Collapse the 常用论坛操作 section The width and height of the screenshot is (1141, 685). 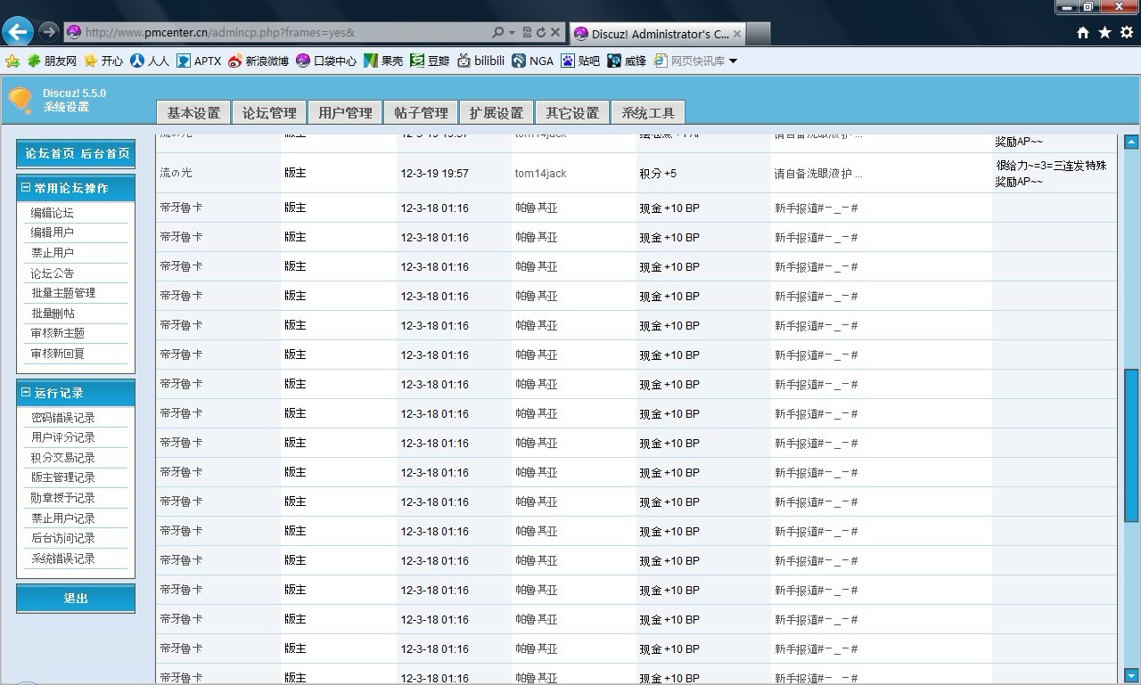(26, 188)
